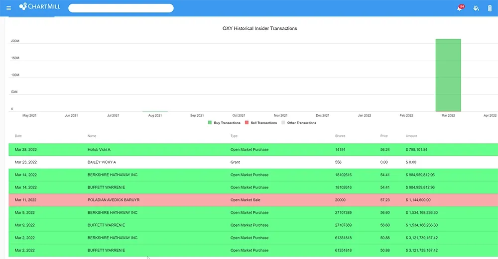Toggle Other Transactions legend label
Screen dimensions: 498x259
[x=302, y=123]
